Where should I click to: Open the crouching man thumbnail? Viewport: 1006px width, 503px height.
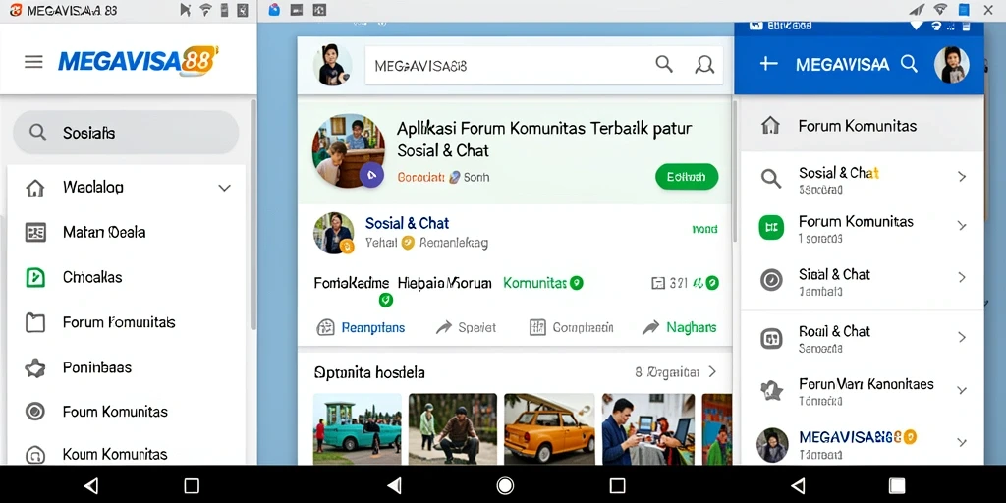pos(453,428)
